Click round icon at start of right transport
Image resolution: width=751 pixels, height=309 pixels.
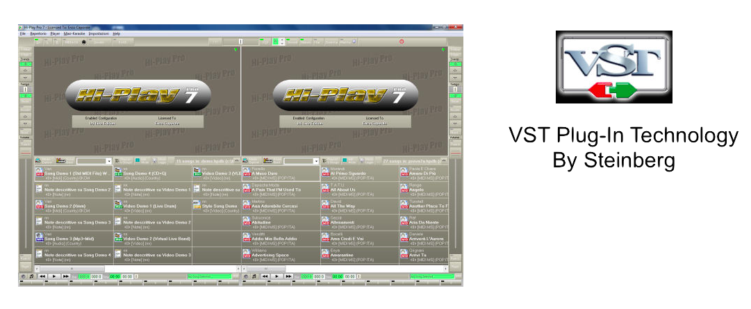(246, 276)
